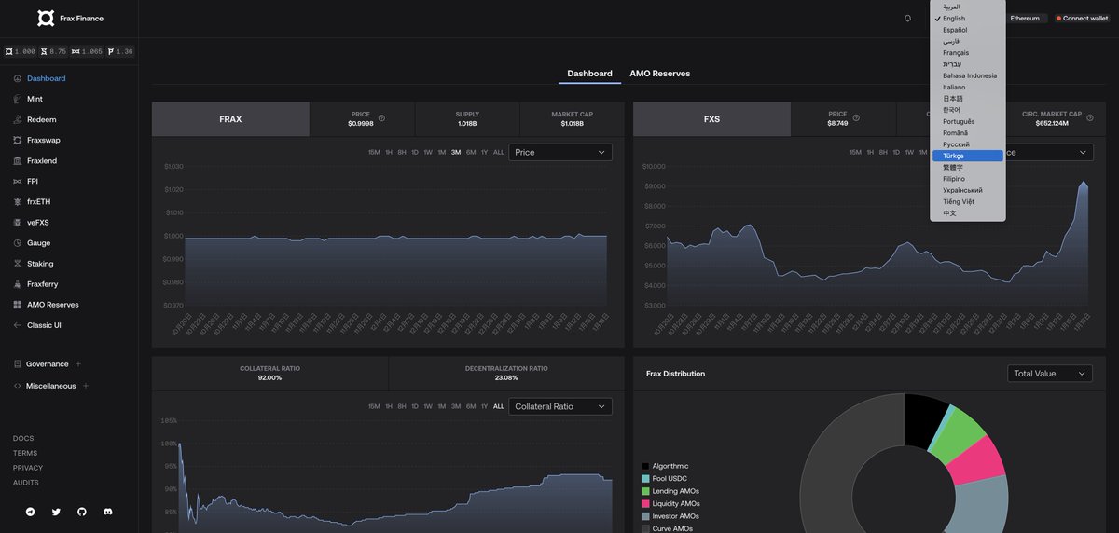Open the PRIVACY footer link
Screen dimensions: 1119x533
(28, 468)
